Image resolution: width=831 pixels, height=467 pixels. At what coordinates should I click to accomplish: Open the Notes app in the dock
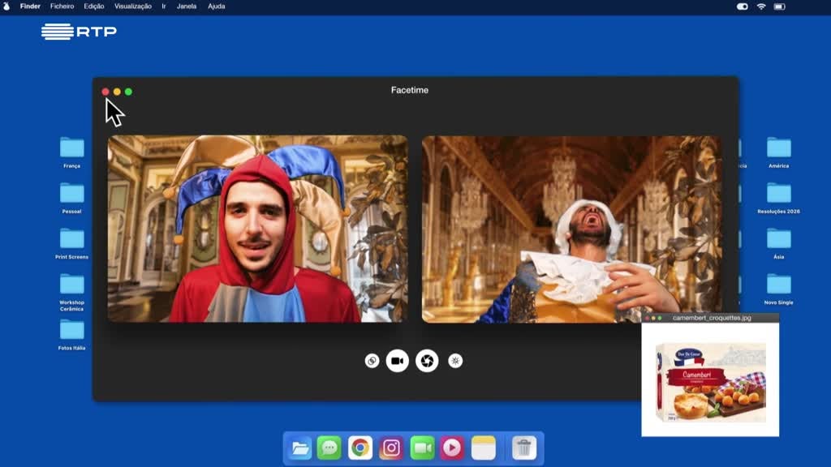(x=484, y=448)
